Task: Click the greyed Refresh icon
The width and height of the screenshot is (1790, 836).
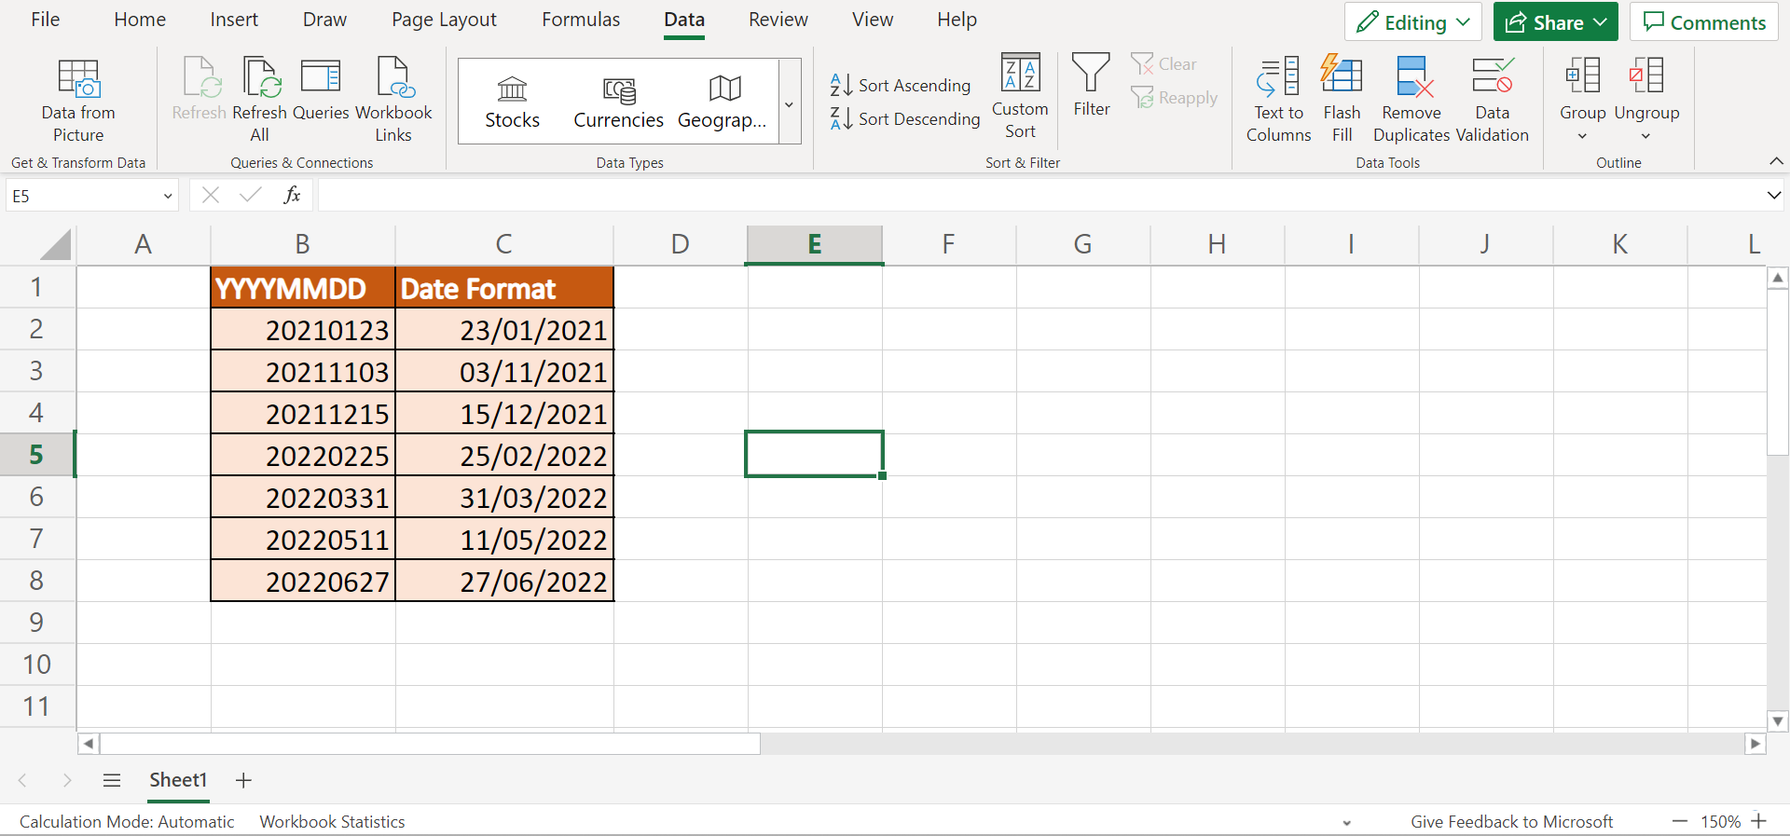Action: (200, 77)
